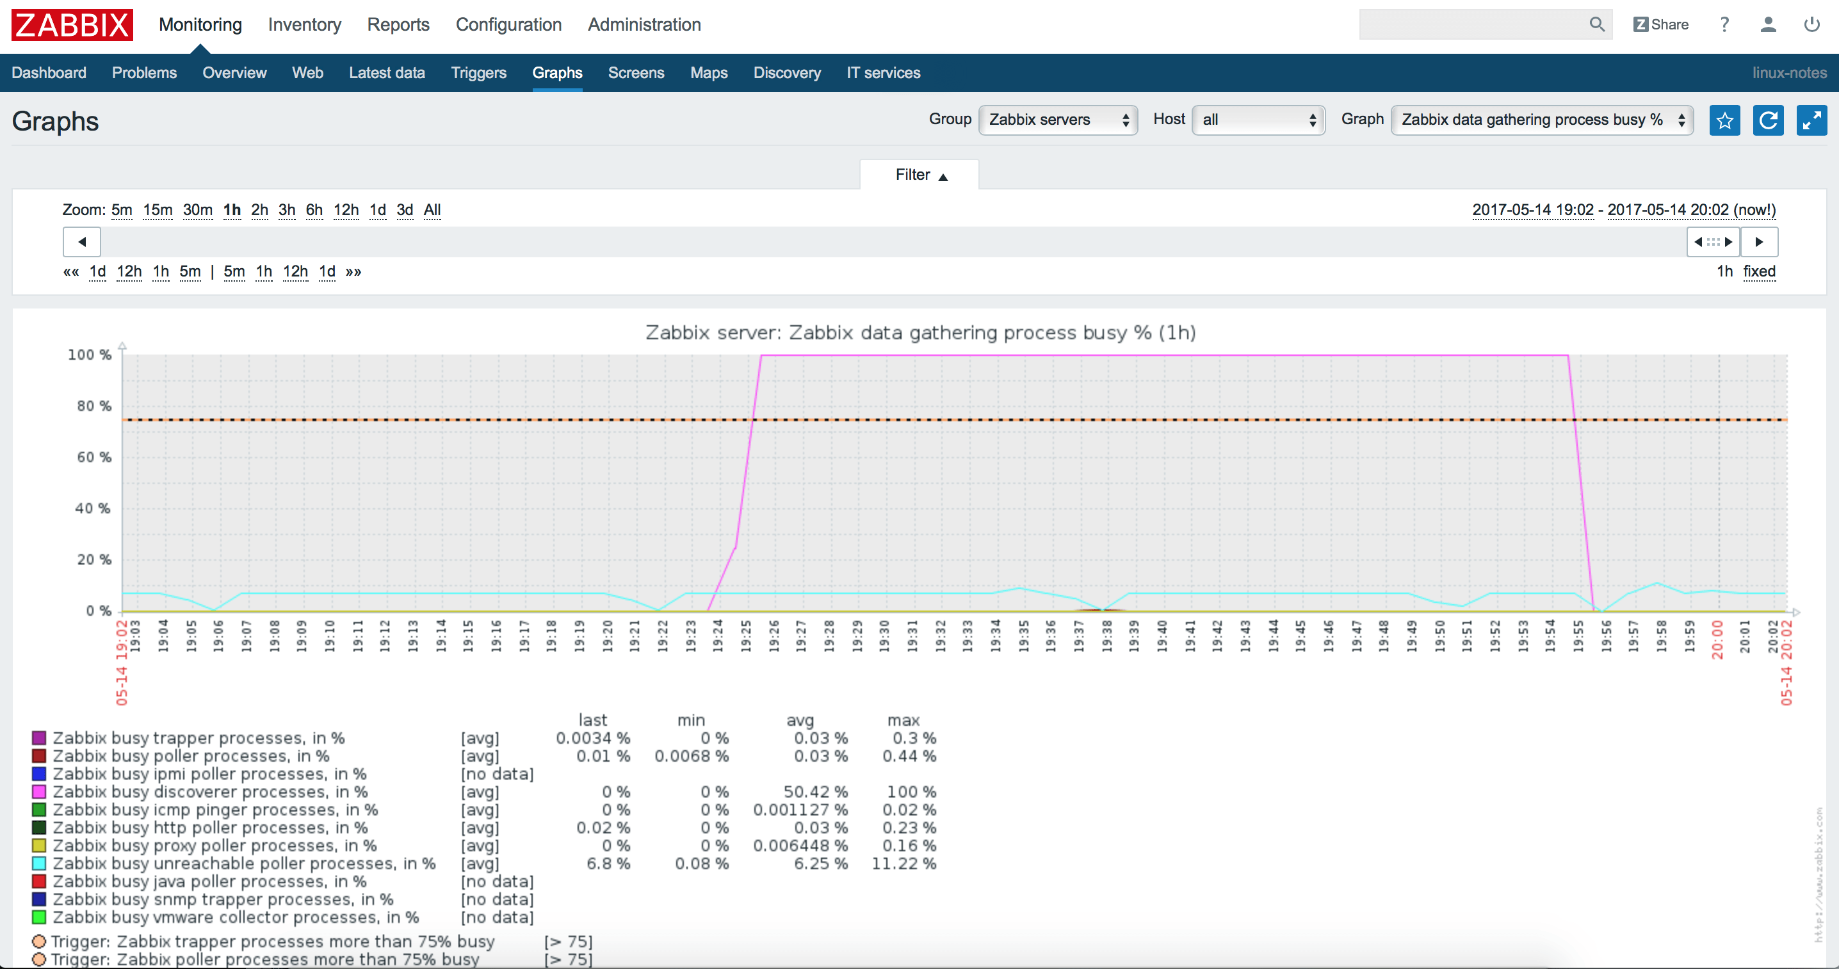
Task: Click 'Zabbix busy icmp pinger processes' legend
Action: point(216,810)
